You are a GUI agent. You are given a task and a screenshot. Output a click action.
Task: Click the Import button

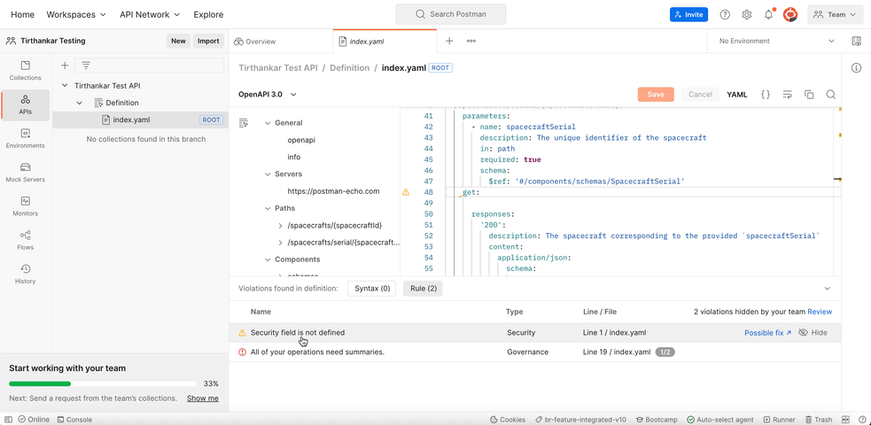click(208, 41)
